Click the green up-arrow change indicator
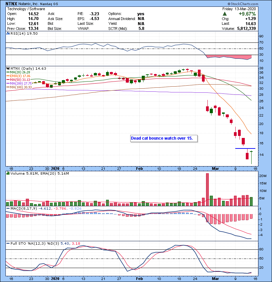272x282 pixels. (224, 14)
